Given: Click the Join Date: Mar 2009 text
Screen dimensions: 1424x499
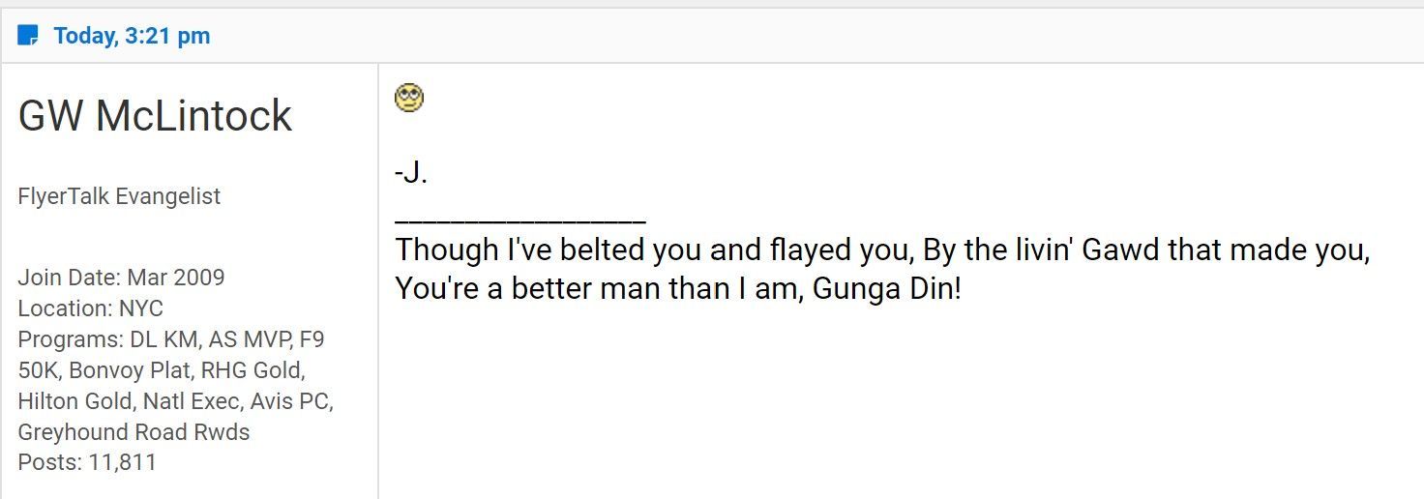Looking at the screenshot, I should coord(121,278).
